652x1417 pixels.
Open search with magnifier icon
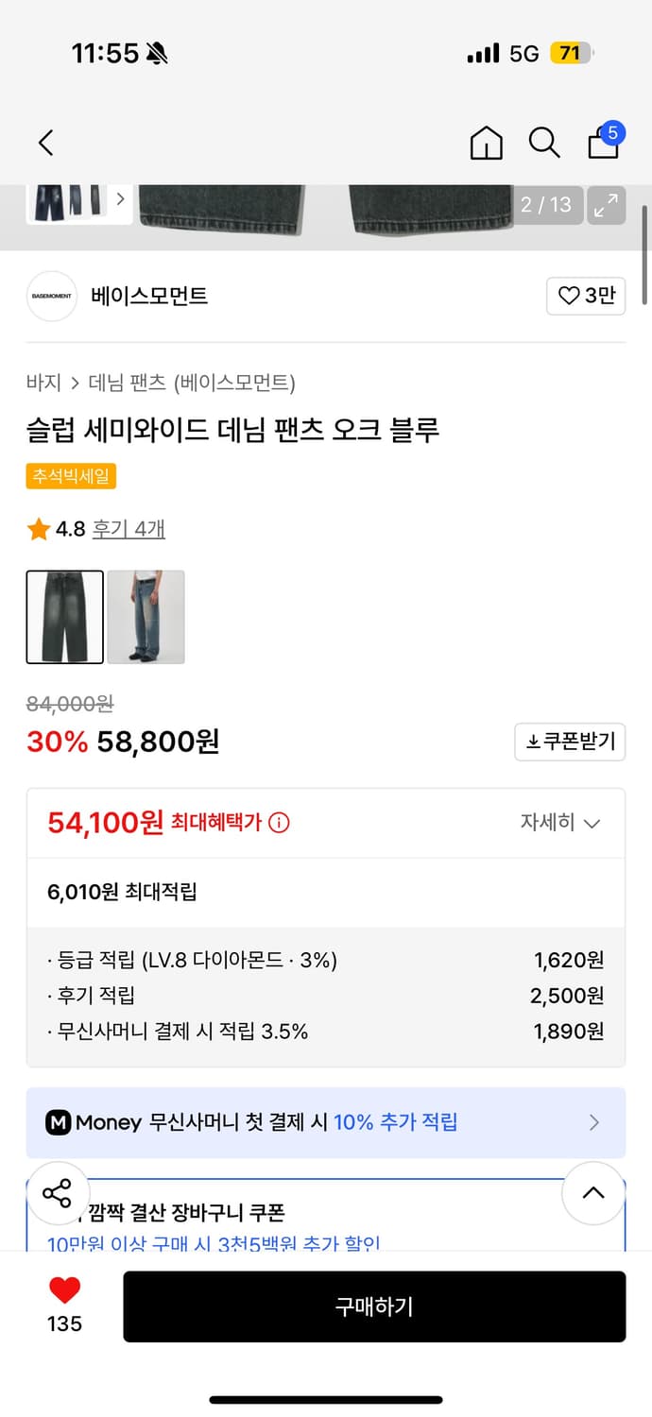pos(543,143)
